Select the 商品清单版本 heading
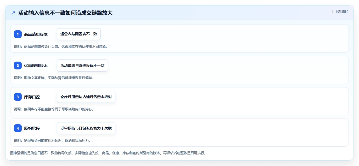Screen dimensions: 359x166 pyautogui.click(x=36, y=34)
